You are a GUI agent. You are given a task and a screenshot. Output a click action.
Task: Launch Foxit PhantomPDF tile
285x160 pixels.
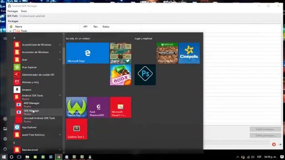pos(98,107)
